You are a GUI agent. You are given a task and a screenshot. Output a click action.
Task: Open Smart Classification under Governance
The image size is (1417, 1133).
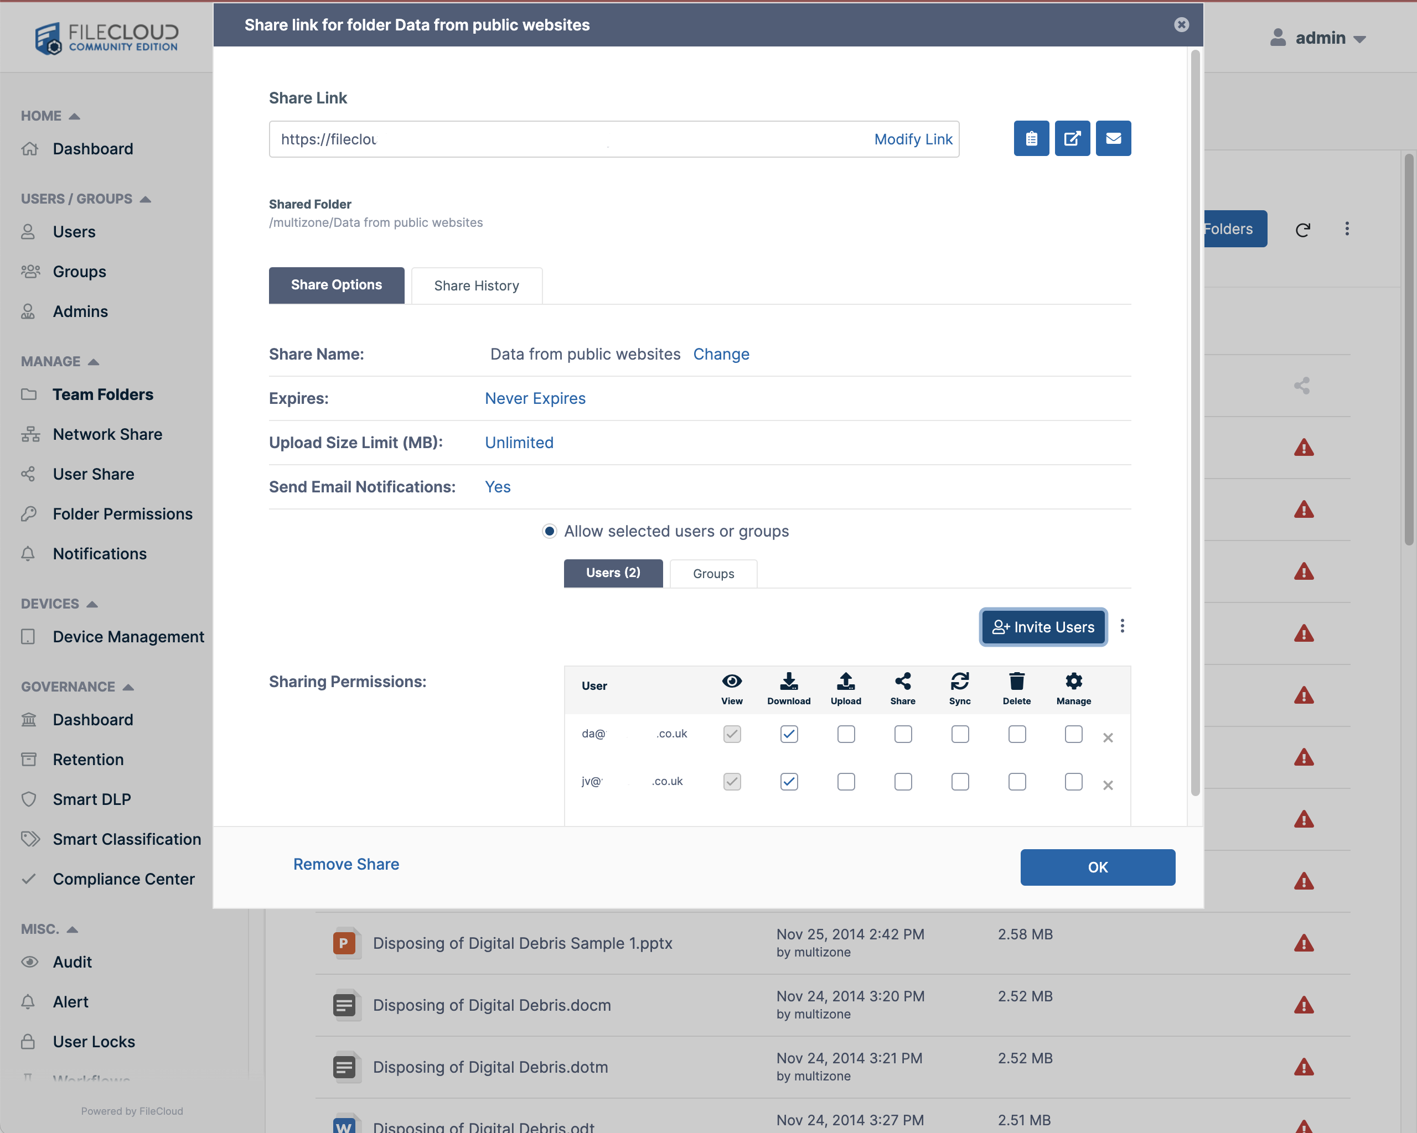click(127, 839)
